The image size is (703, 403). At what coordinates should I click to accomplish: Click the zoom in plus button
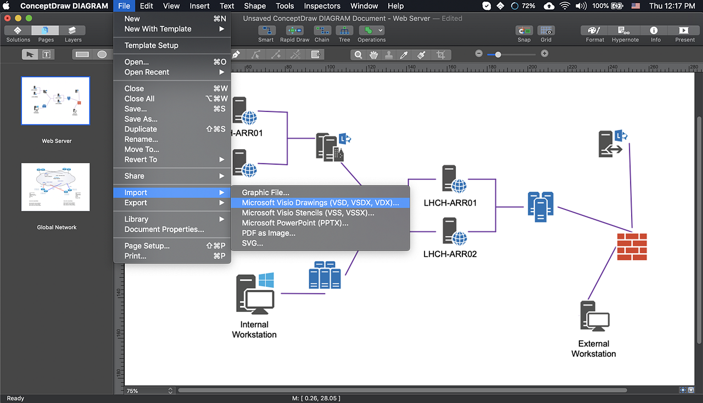[544, 54]
